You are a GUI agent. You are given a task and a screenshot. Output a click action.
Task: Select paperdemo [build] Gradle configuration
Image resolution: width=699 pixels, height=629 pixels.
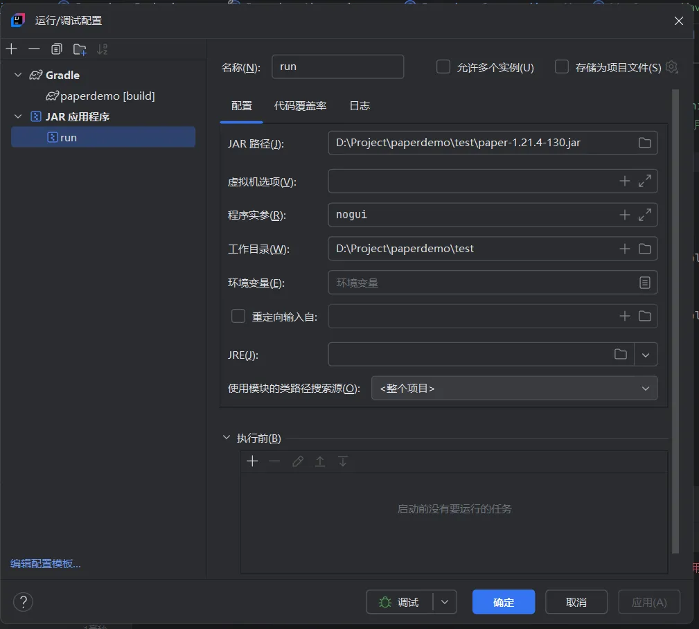(107, 96)
